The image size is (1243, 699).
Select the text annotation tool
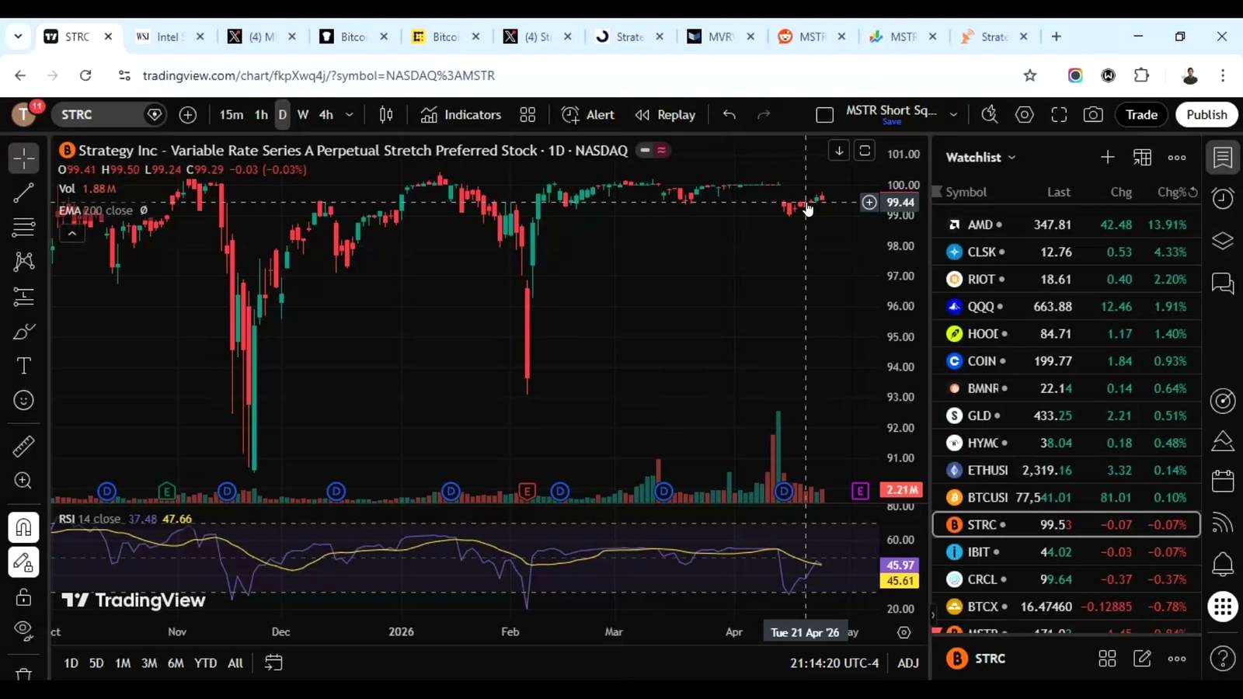[x=24, y=366]
